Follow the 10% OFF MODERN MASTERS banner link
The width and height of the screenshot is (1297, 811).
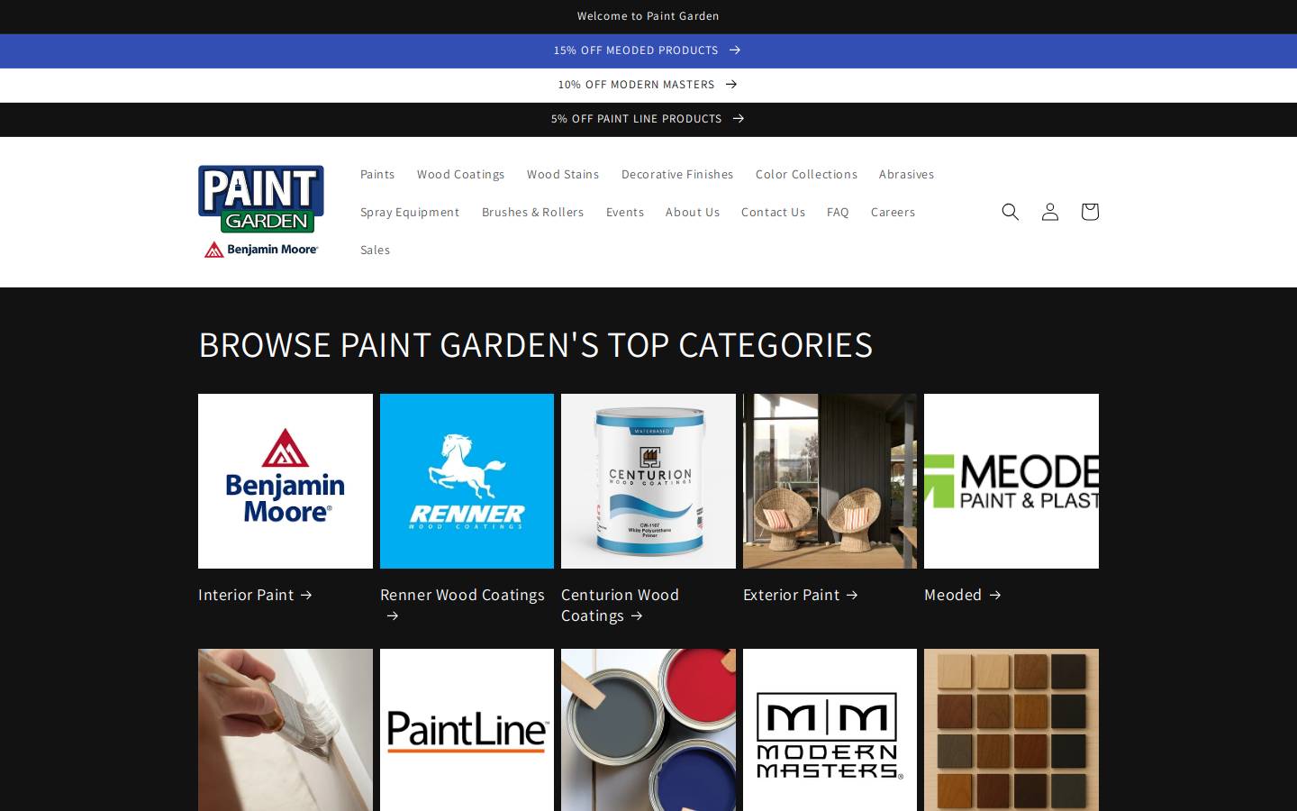coord(648,85)
